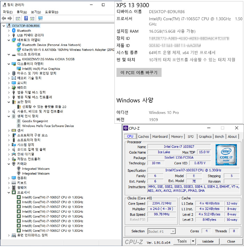Click the Instructions field in CPU-Z
244x247 pixels.
click(193, 189)
